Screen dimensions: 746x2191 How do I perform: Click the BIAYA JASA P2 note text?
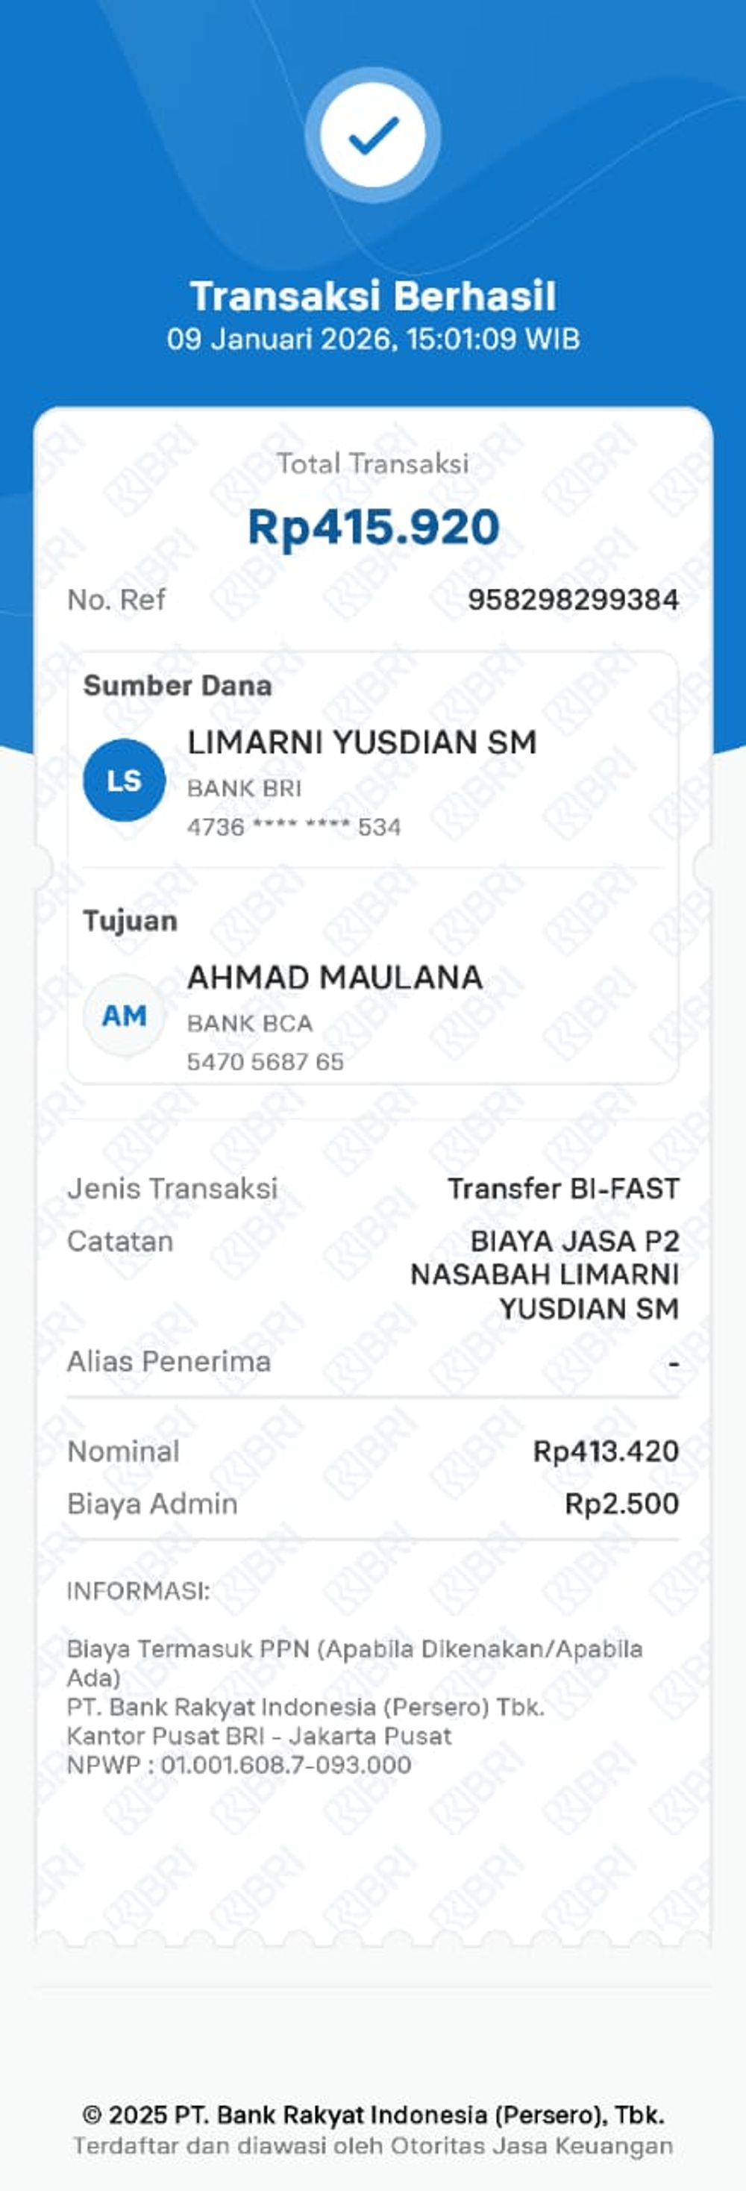pyautogui.click(x=545, y=1274)
